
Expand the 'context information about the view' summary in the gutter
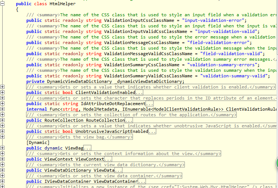click(2, 154)
